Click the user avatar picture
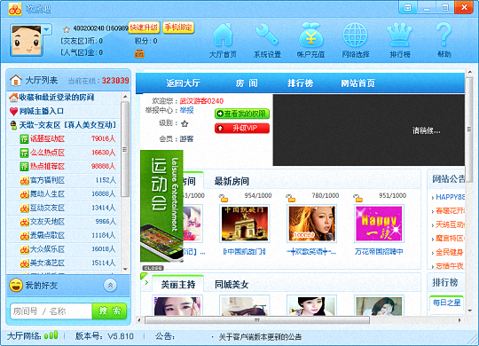The height and width of the screenshot is (346, 479). coord(26,41)
